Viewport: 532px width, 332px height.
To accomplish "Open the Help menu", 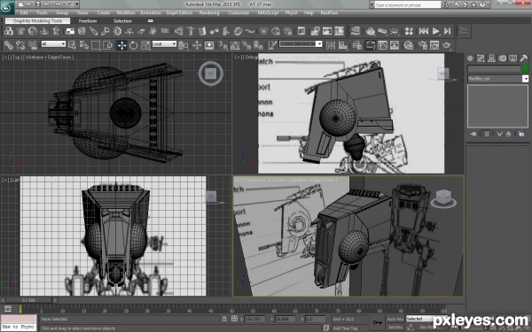I will click(x=309, y=13).
